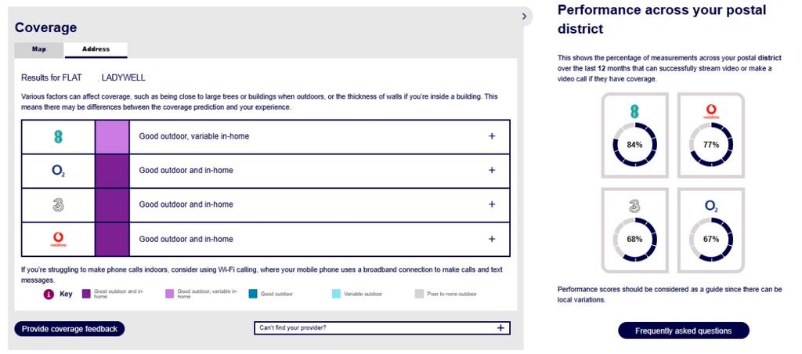The height and width of the screenshot is (354, 802).
Task: Switch to the Map tab
Action: [x=39, y=49]
